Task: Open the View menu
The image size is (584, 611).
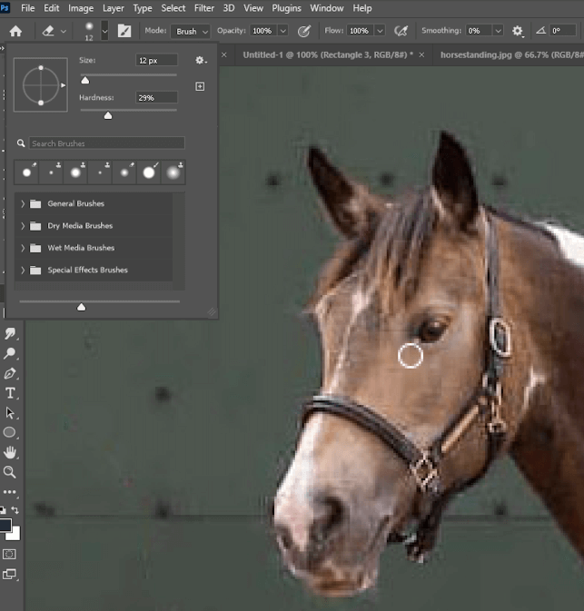Action: pyautogui.click(x=253, y=8)
